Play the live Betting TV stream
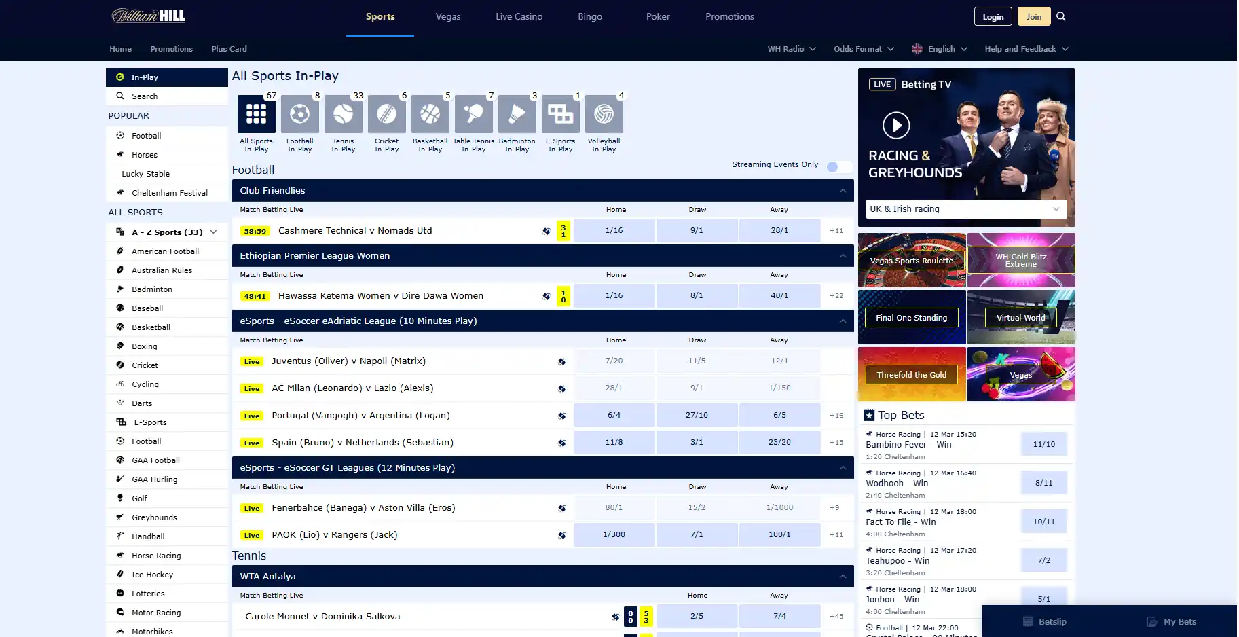The image size is (1239, 637). pyautogui.click(x=896, y=126)
